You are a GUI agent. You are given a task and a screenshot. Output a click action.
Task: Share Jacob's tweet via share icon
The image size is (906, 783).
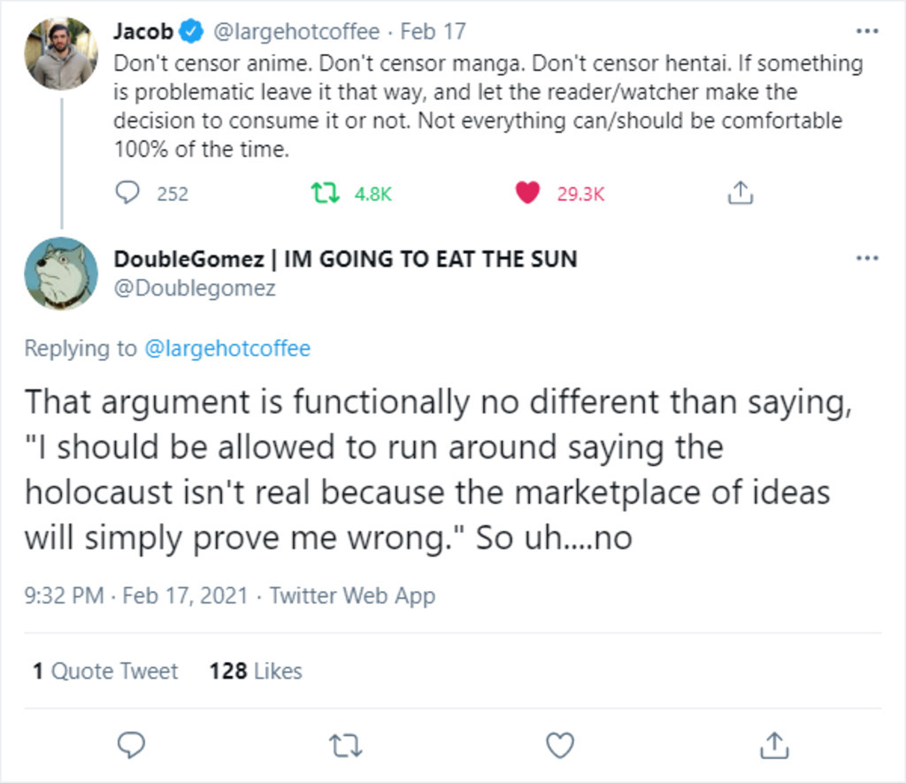pyautogui.click(x=740, y=193)
